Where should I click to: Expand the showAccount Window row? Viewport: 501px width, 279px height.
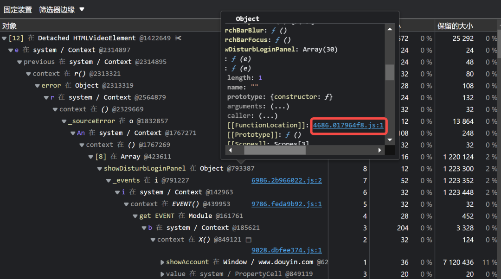pos(162,262)
